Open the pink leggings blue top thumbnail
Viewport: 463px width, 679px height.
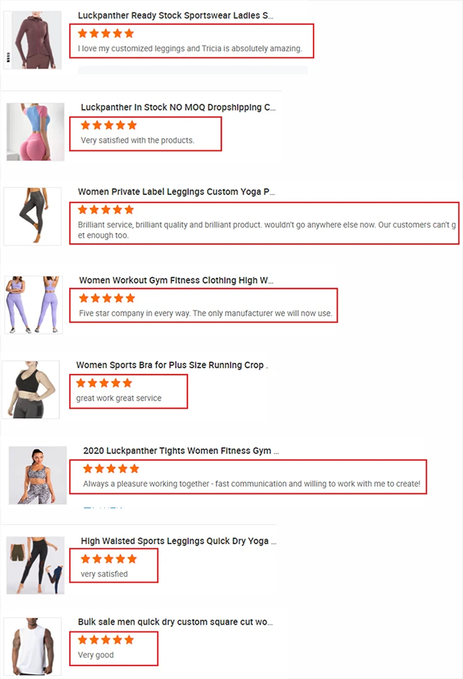pyautogui.click(x=35, y=132)
